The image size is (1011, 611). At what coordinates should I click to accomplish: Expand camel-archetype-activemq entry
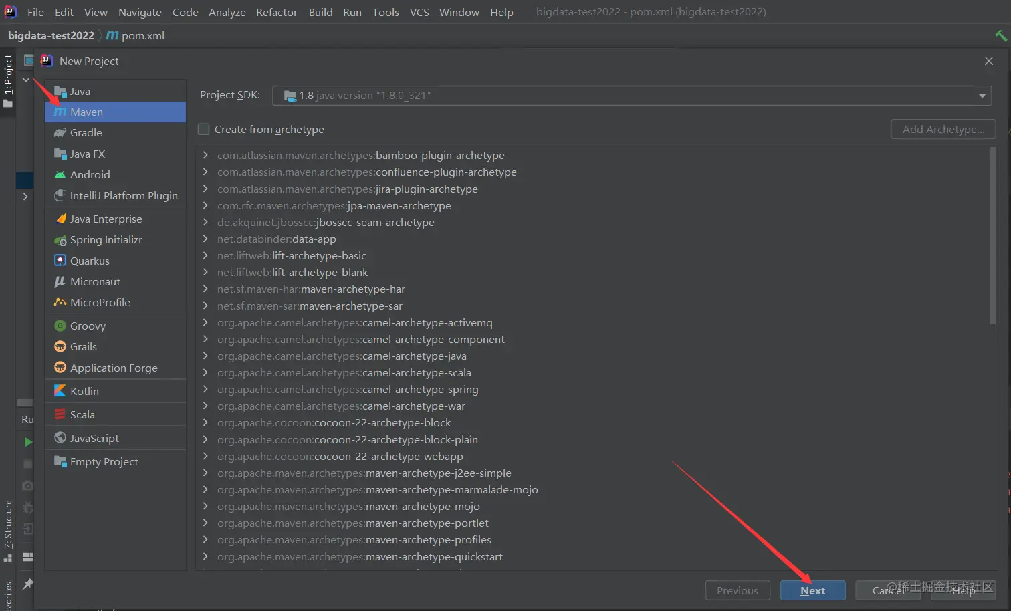pos(205,322)
